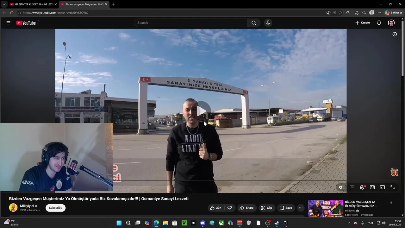Click the Clip button
The width and height of the screenshot is (405, 228).
click(x=266, y=208)
